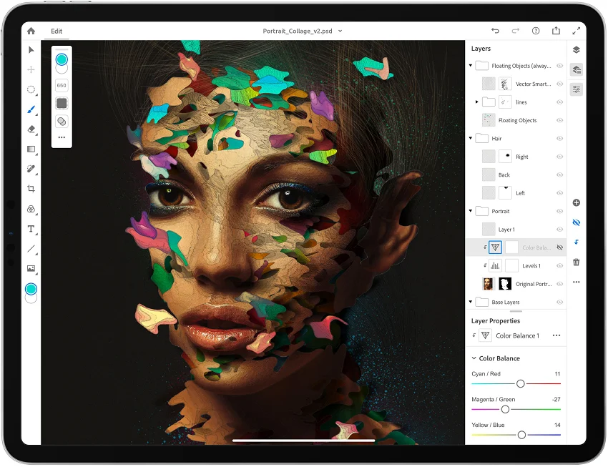Select the Original Portrait mask thumbnail
This screenshot has height=467, width=608.
click(505, 284)
